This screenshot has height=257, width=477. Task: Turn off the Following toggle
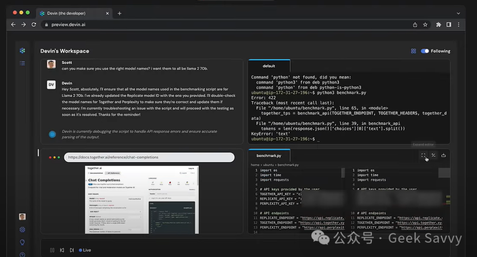pos(425,51)
